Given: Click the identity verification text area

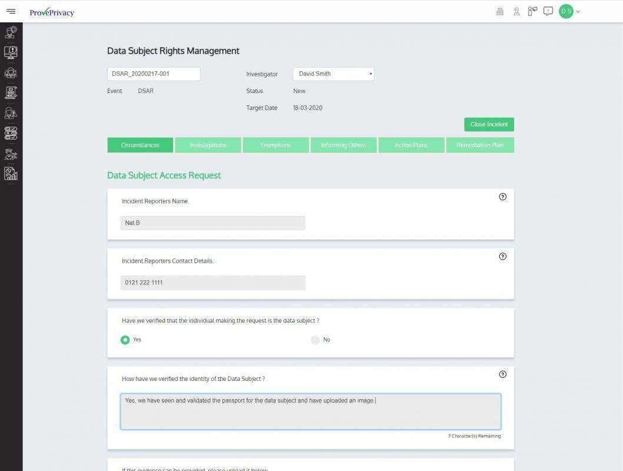Looking at the screenshot, I should coord(310,412).
